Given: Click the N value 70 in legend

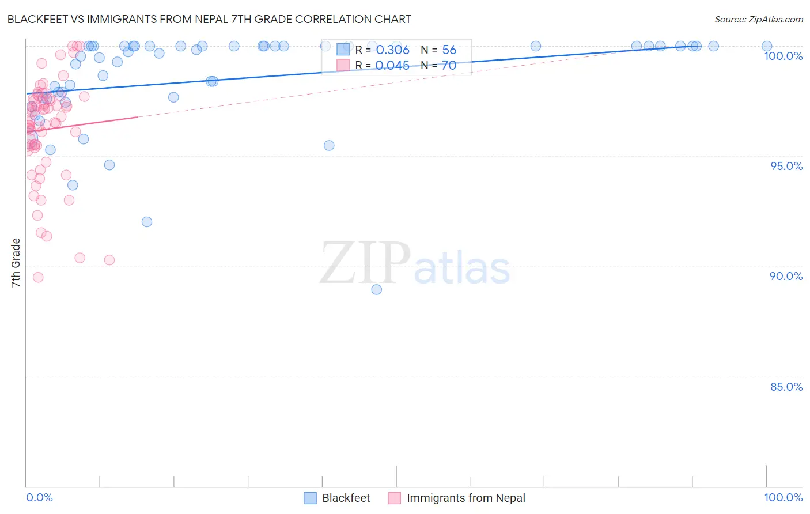Looking at the screenshot, I should [x=449, y=65].
